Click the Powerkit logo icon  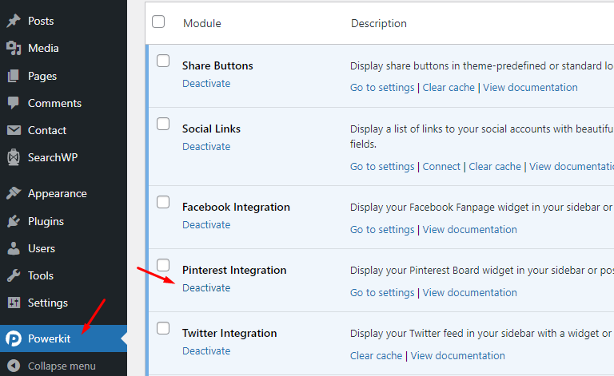pyautogui.click(x=14, y=338)
